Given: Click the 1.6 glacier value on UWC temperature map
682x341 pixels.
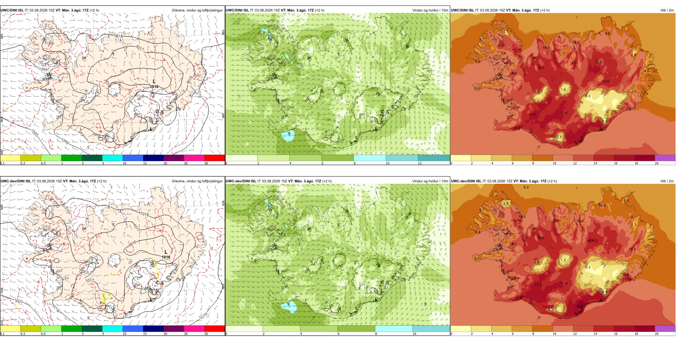Looking at the screenshot, I should coord(563,90).
